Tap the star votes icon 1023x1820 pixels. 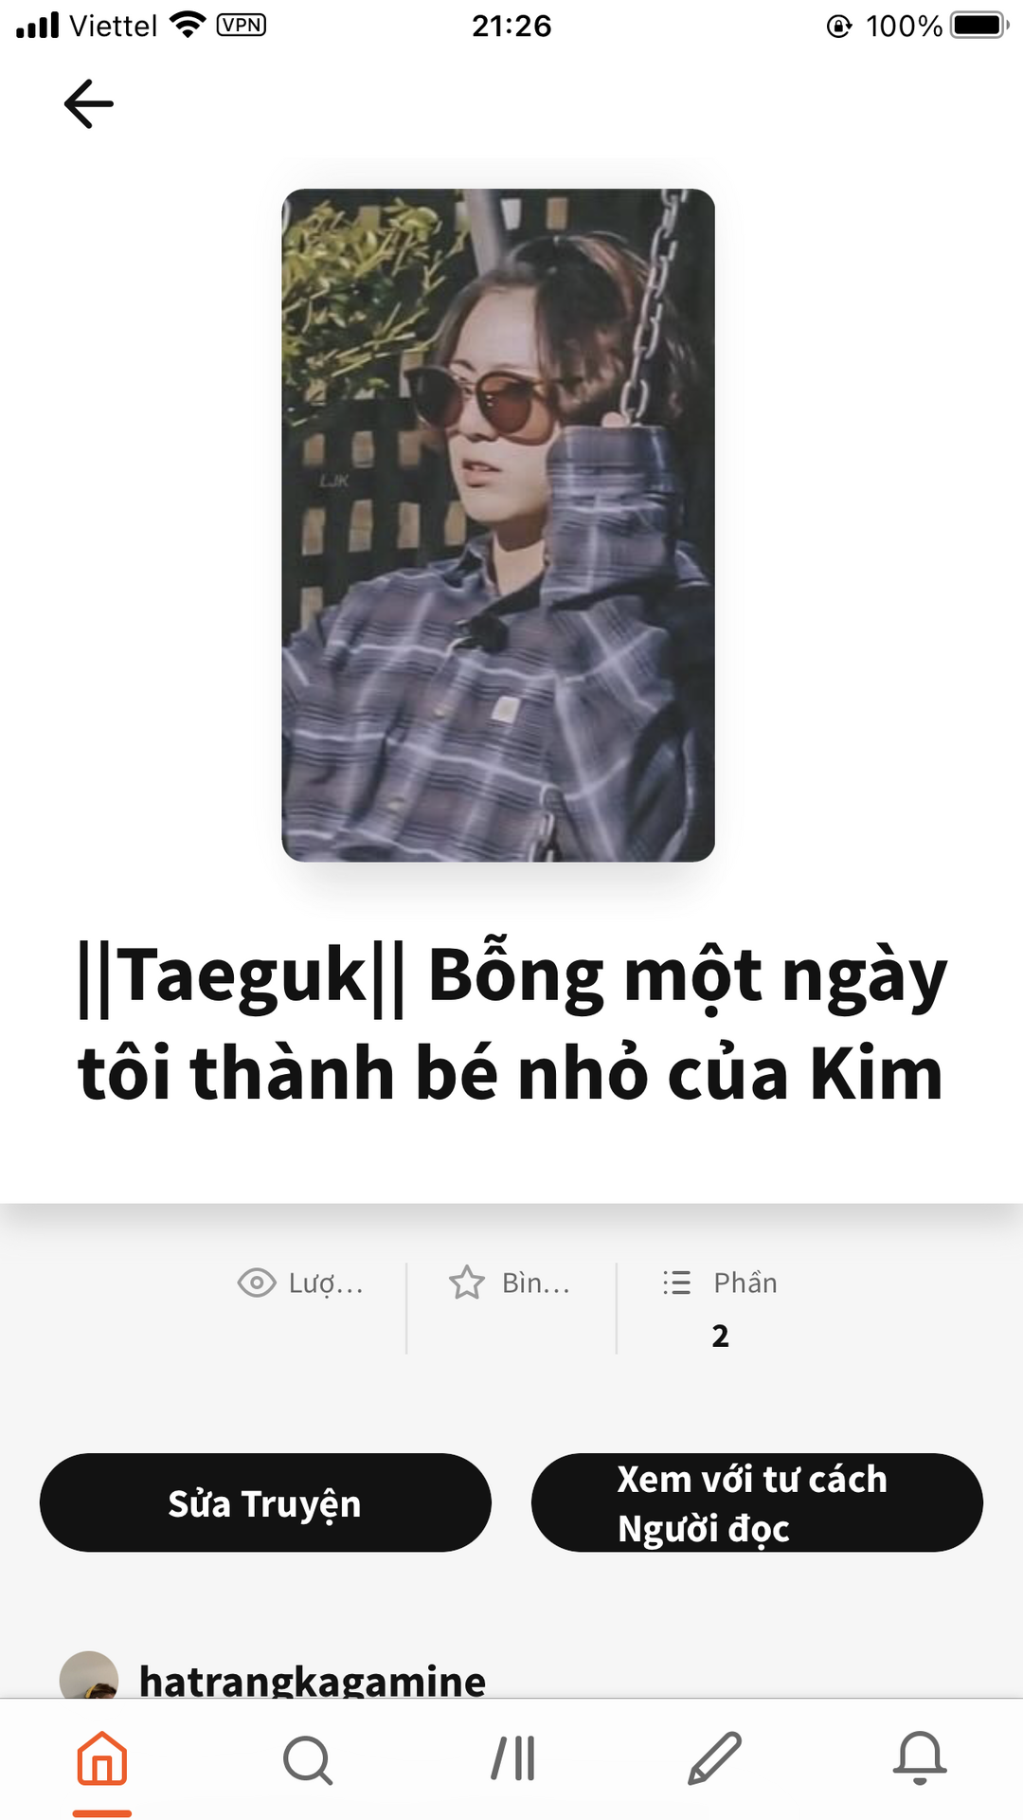click(467, 1283)
